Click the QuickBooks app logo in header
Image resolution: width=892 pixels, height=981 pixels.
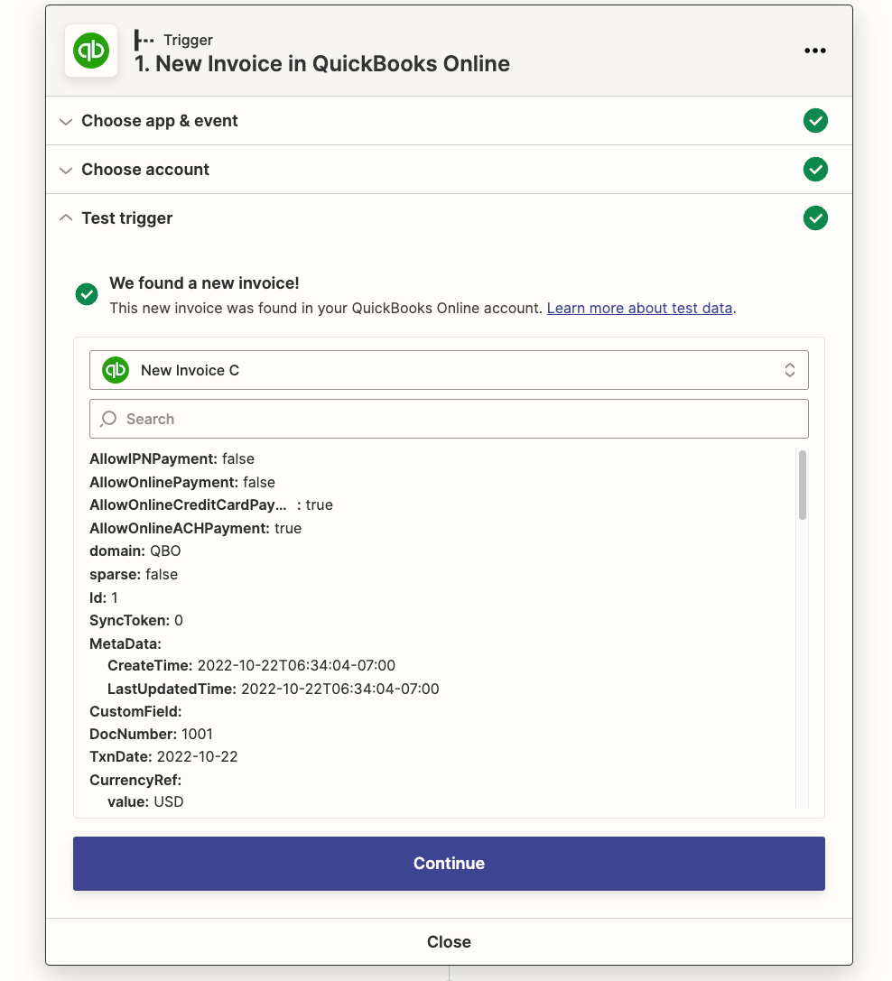point(91,51)
